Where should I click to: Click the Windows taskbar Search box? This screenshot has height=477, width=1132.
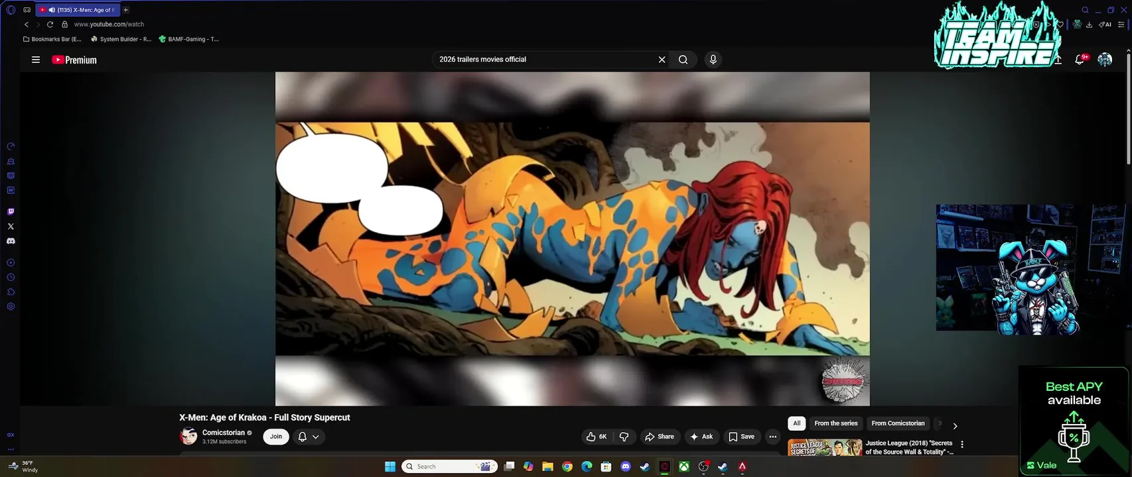pos(451,466)
